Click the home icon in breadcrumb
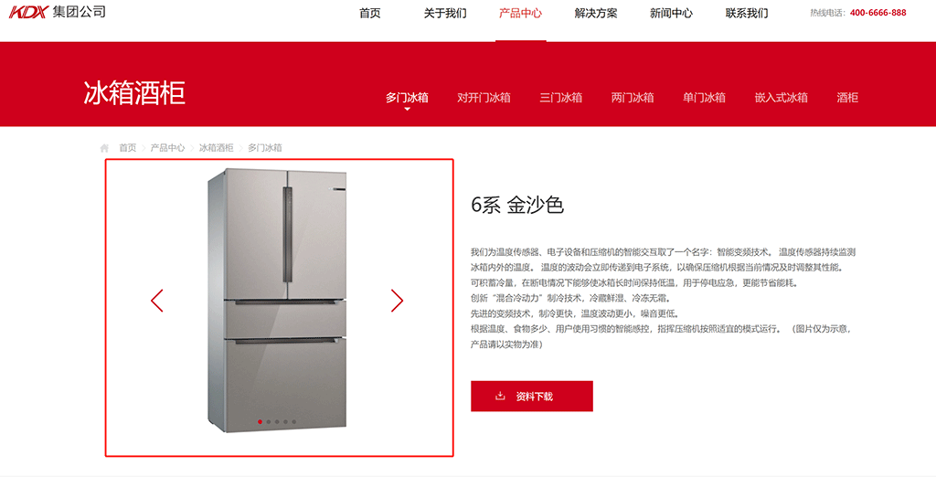 (x=104, y=148)
